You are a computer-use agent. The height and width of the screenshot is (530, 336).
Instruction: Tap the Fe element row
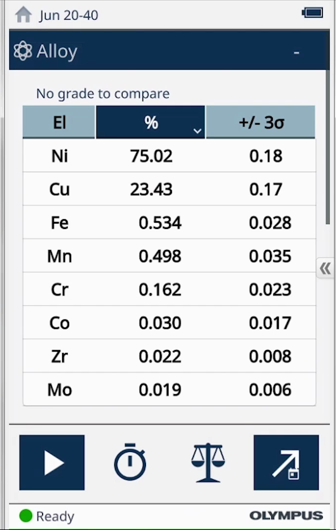[x=169, y=223]
